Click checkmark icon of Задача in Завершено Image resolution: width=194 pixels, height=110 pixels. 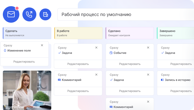(162, 53)
